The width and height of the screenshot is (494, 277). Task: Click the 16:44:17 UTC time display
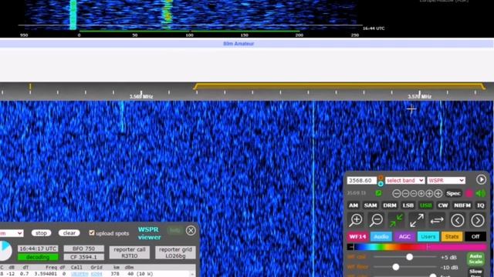point(38,249)
